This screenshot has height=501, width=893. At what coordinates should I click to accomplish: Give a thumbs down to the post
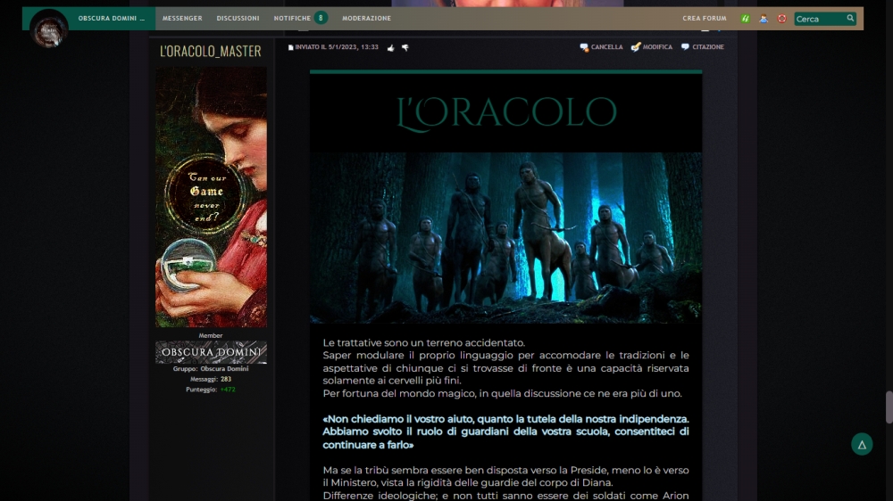405,48
